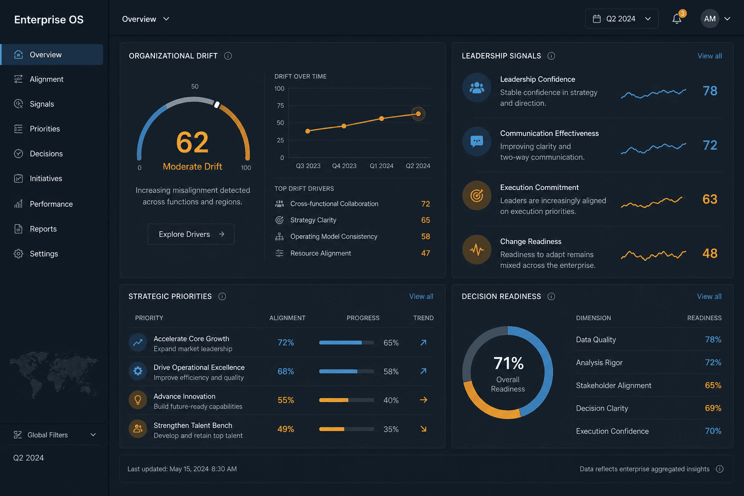
Task: Click the Enterprise OS logo text
Action: click(49, 20)
